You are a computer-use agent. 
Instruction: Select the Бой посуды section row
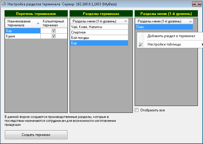[x=99, y=38]
